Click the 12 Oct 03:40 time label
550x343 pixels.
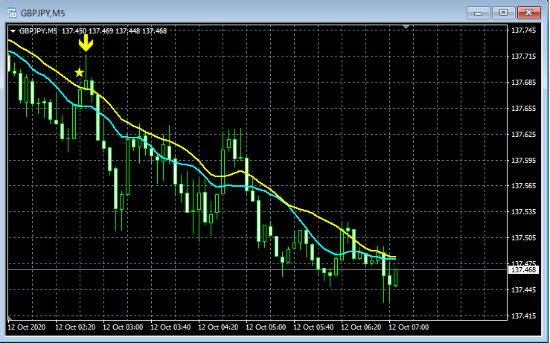coord(170,327)
